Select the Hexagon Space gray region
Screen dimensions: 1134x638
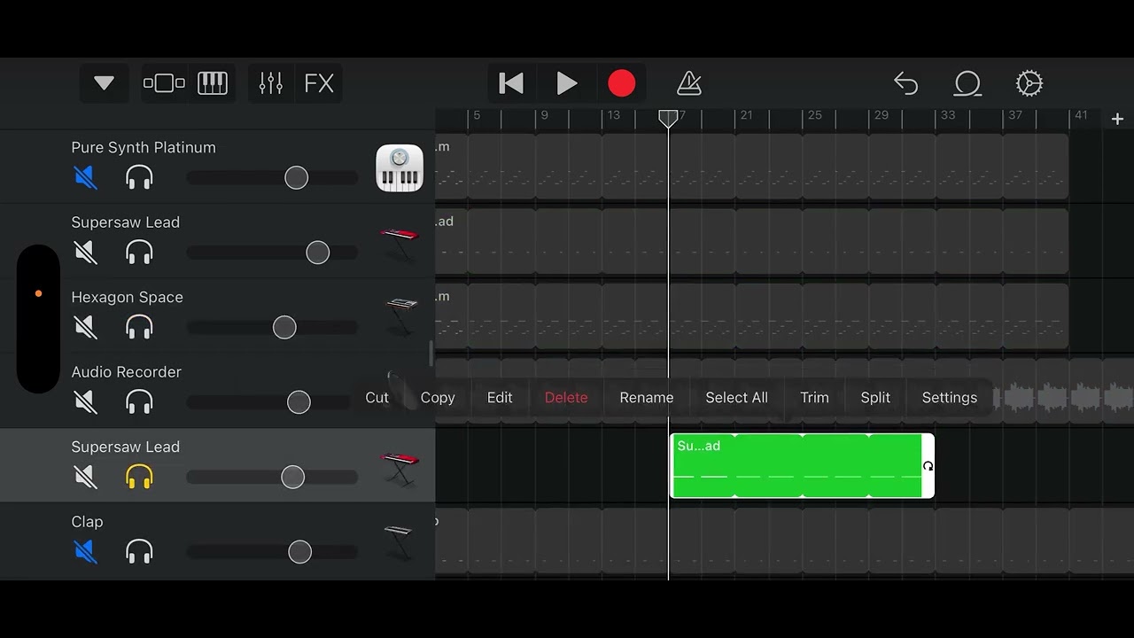coord(752,316)
